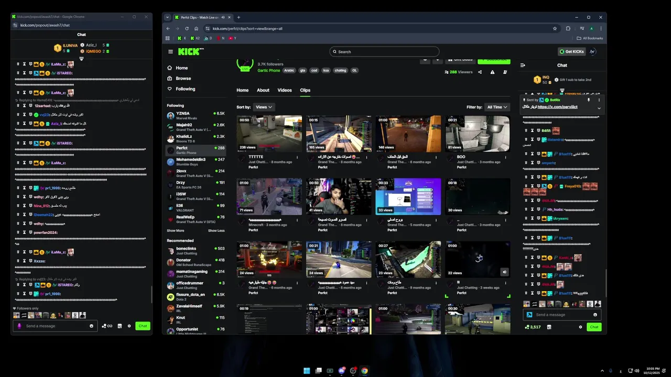Open Chrome extensions puzzle icon
The image size is (671, 377).
(568, 28)
